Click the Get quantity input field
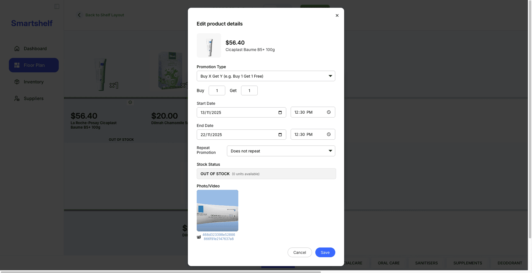This screenshot has width=532, height=273. [x=249, y=91]
